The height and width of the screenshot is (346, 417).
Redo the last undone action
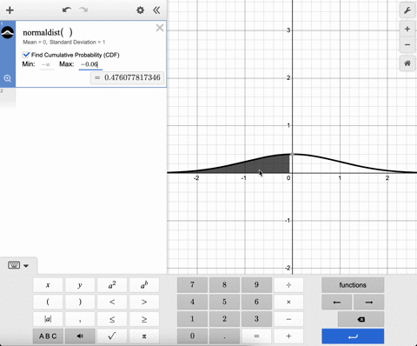tap(83, 10)
